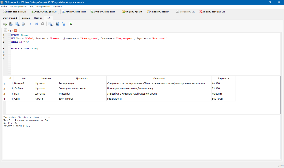The image size is (284, 168).
Task: Sort results by the Зарплата column header
Action: coord(224,79)
